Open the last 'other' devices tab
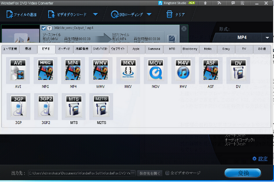This screenshot has height=182, width=274. click(x=262, y=49)
